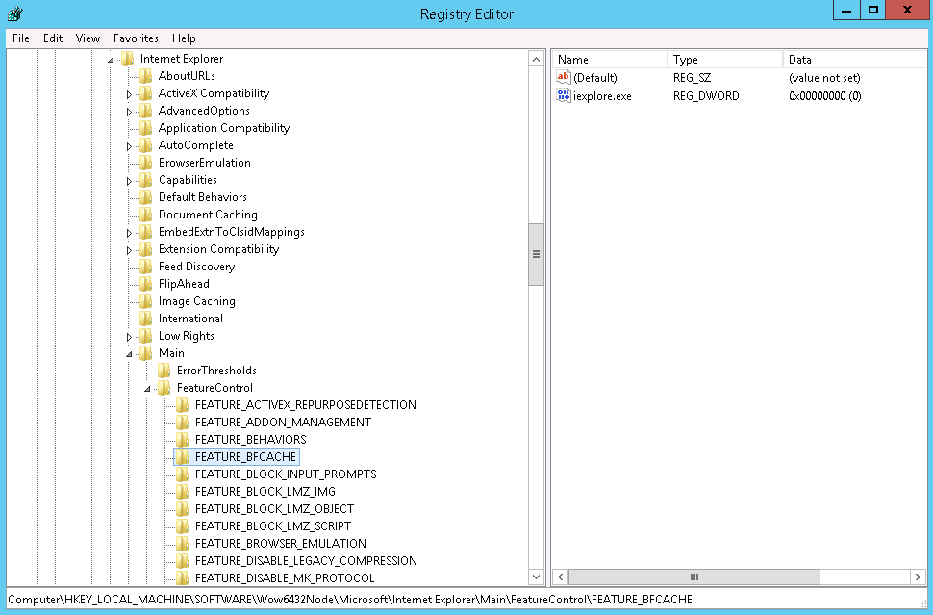Click the Registry Editor title bar icon
Screen dimensions: 933x615
pyautogui.click(x=15, y=13)
